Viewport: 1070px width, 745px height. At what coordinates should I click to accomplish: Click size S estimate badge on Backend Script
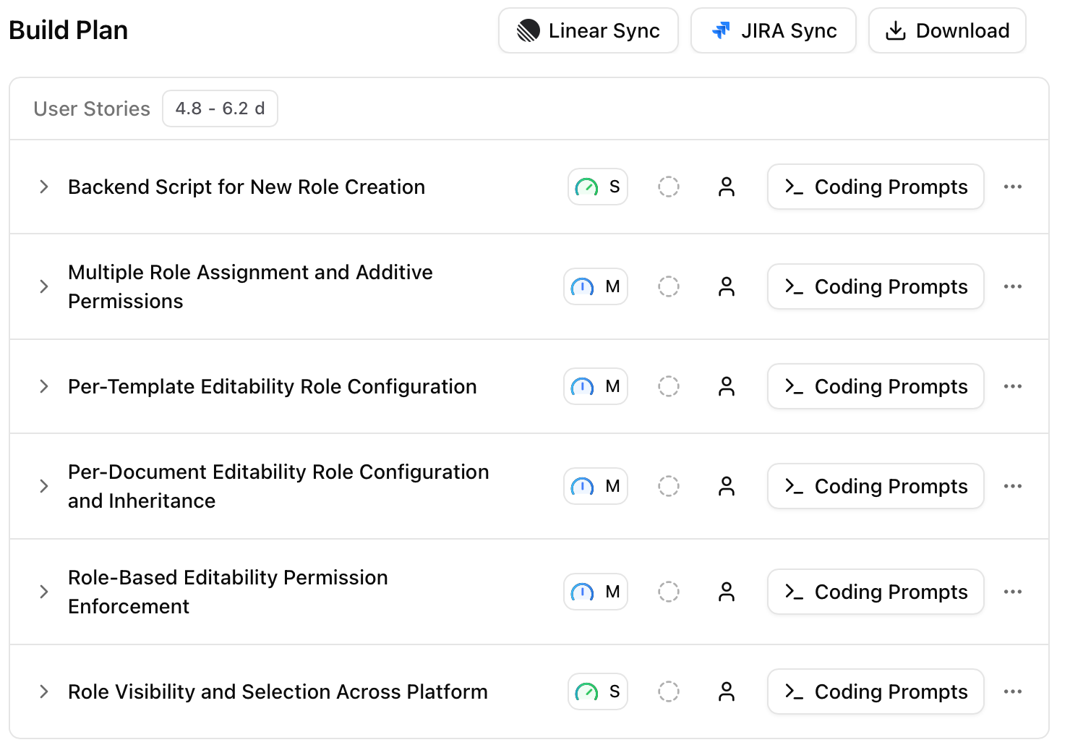tap(597, 187)
